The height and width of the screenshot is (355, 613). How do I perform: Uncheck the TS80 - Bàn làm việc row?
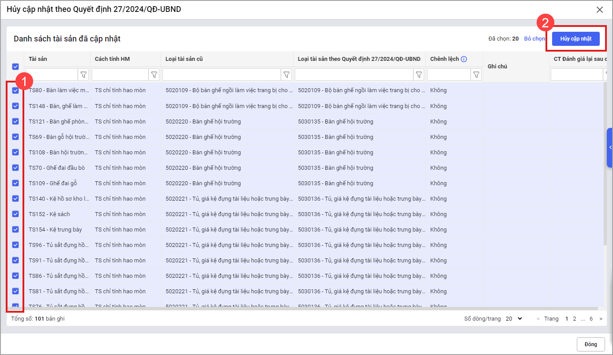pyautogui.click(x=15, y=90)
